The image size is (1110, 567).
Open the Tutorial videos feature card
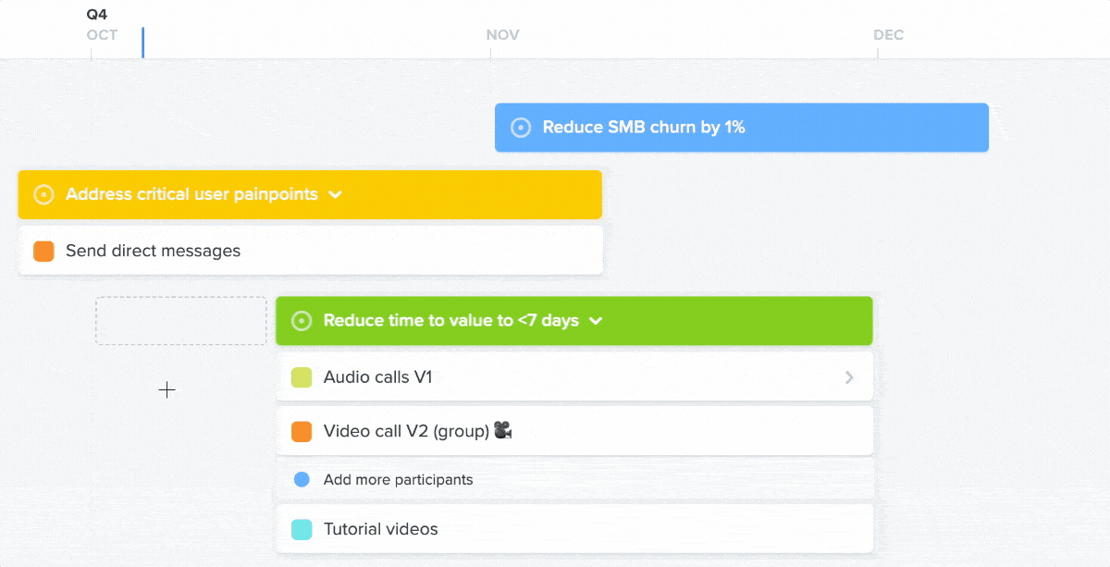click(x=574, y=529)
